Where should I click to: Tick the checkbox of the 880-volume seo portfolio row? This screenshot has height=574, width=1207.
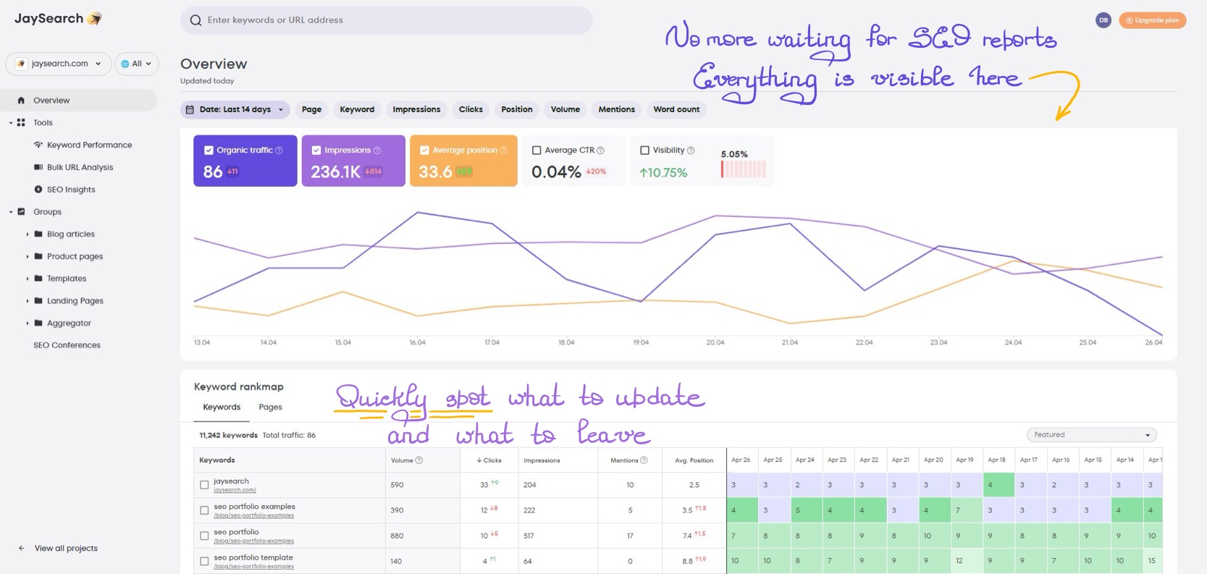204,536
